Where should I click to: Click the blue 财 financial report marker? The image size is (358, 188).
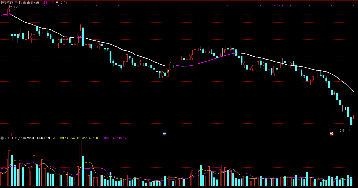(x=165, y=134)
